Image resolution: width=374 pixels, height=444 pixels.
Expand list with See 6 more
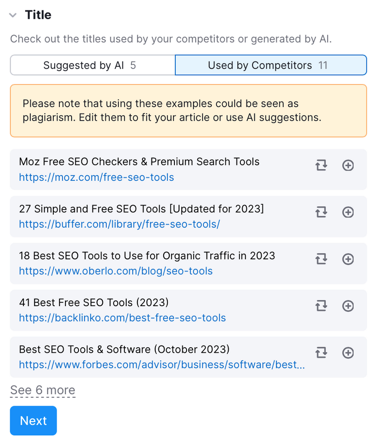tap(43, 390)
